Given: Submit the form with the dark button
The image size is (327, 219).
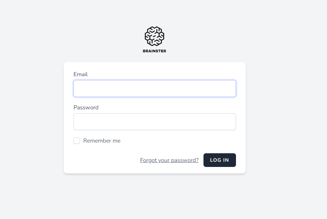Looking at the screenshot, I should (219, 160).
